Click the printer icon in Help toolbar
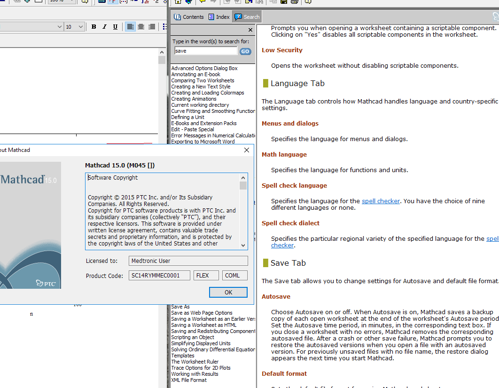 pyautogui.click(x=295, y=1)
